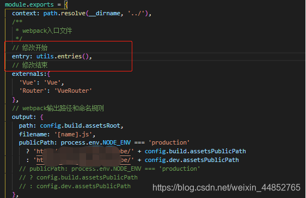This screenshot has width=306, height=198.
Task: Click the 'output: {' line
Action: 28,117
